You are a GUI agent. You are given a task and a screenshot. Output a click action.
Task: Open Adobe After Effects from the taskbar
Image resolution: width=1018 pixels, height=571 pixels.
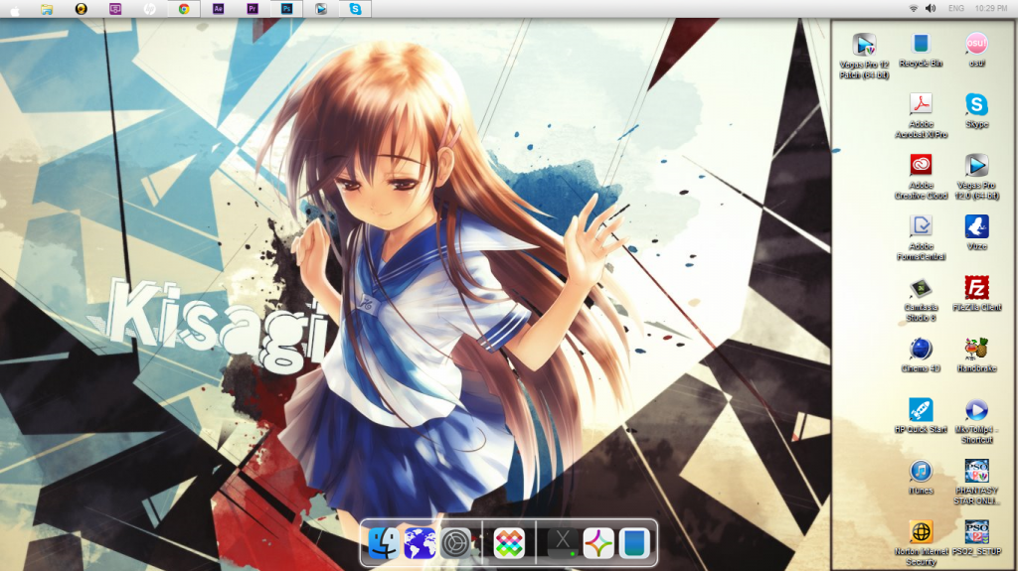click(218, 9)
